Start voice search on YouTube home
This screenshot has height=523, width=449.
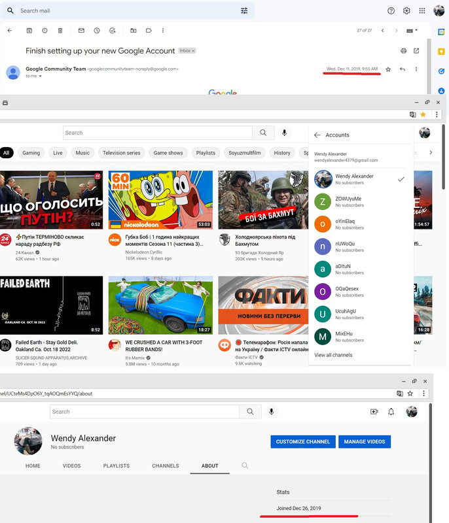pyautogui.click(x=284, y=133)
